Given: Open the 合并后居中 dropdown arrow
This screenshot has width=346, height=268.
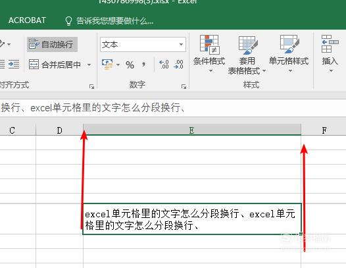Looking at the screenshot, I should 89,65.
